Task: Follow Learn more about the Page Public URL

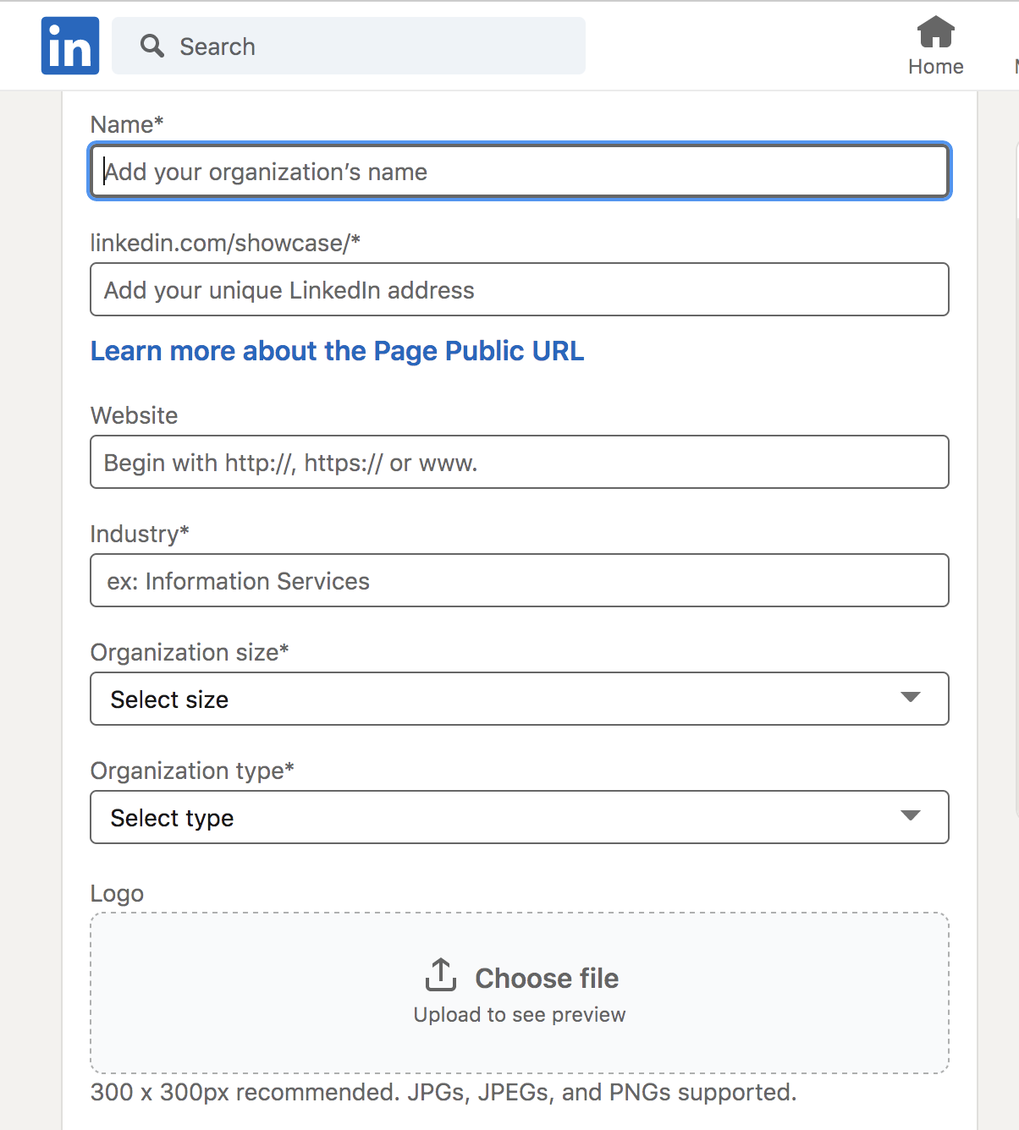Action: coord(337,350)
